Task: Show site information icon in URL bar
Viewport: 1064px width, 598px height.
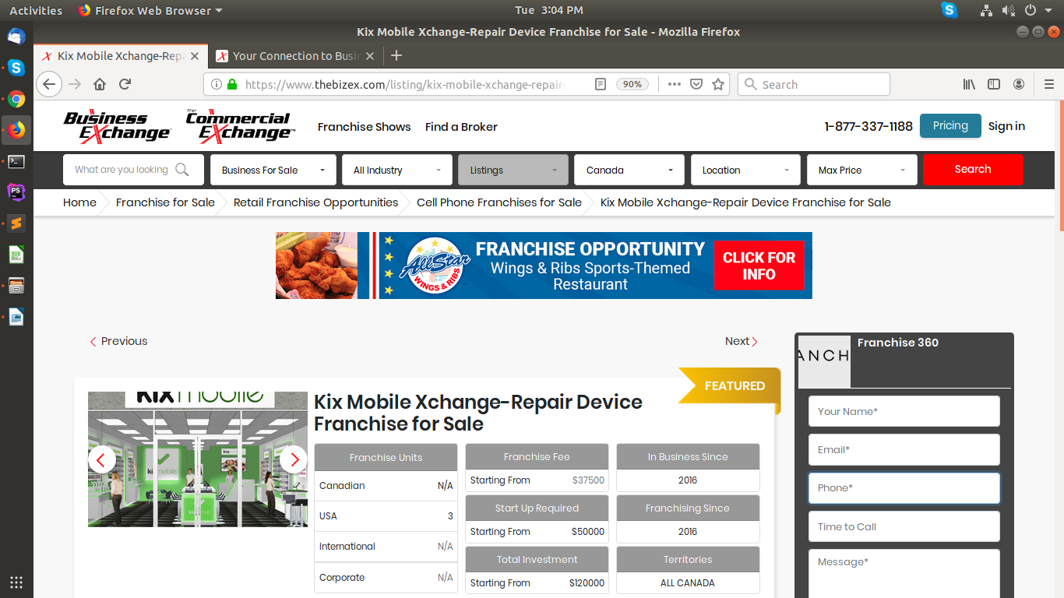Action: point(216,84)
